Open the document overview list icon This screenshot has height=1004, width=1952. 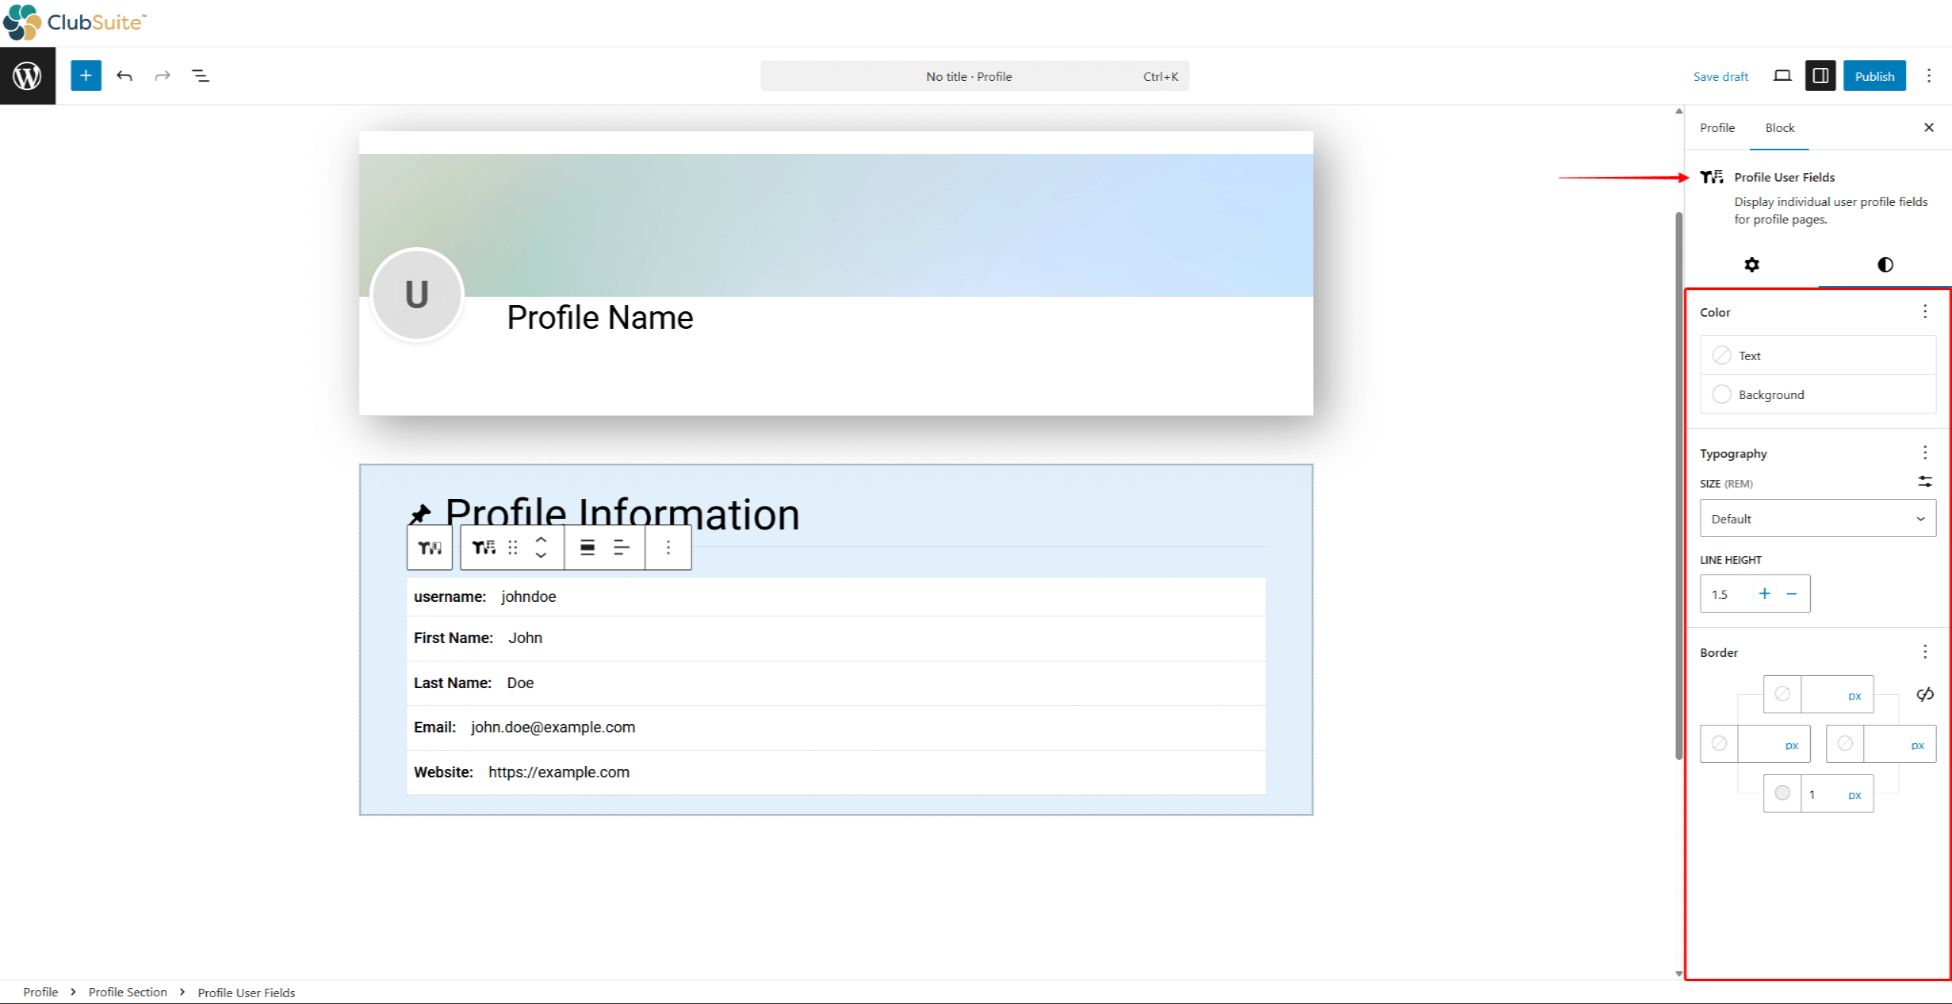pos(200,76)
